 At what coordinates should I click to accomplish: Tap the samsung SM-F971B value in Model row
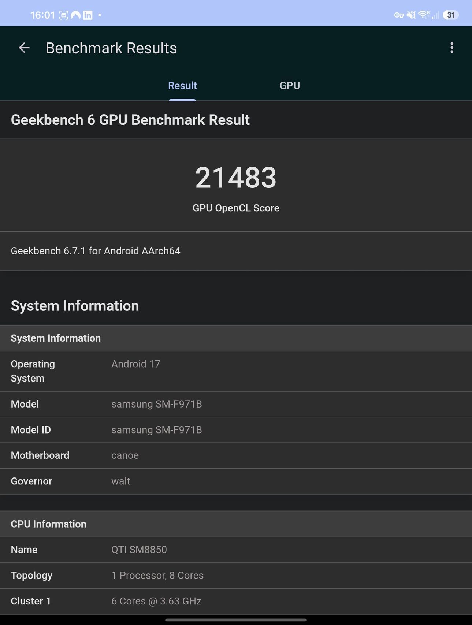tap(157, 404)
